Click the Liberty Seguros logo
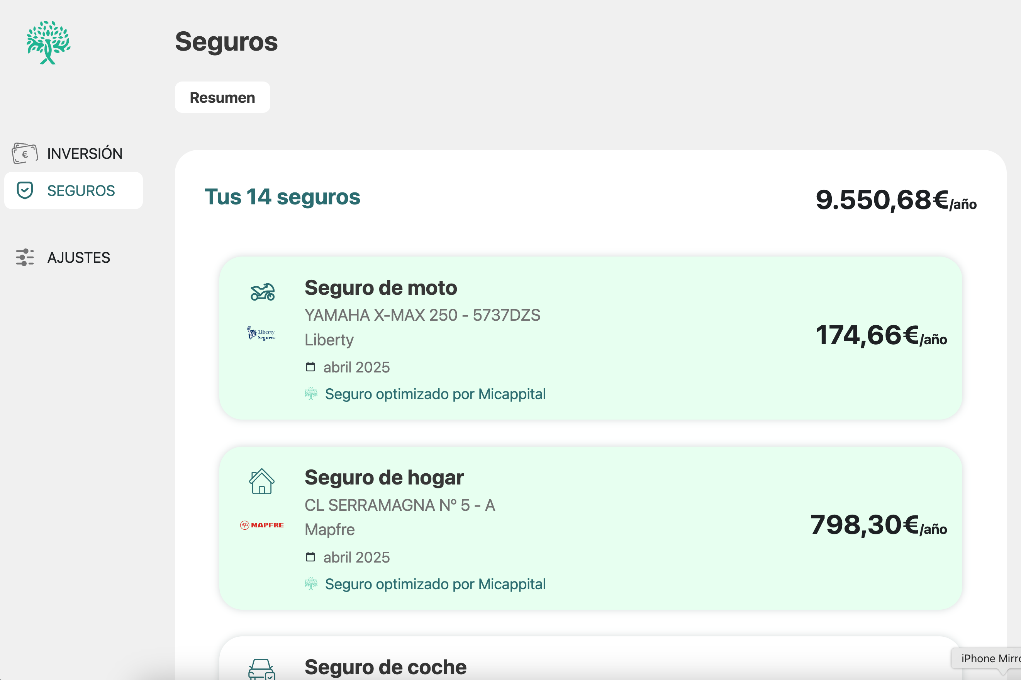This screenshot has height=680, width=1021. 261,333
